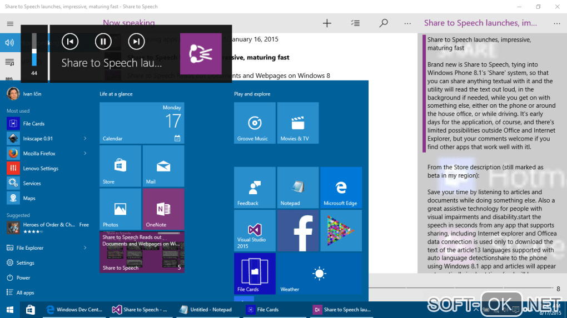Viewport: 567px width, 318px height.
Task: Open the search magnifier icon
Action: [384, 23]
